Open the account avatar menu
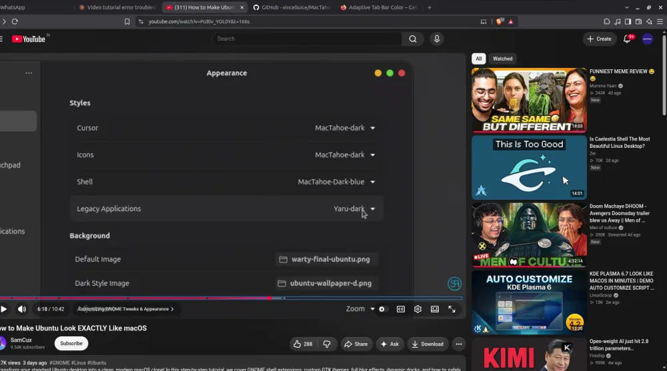This screenshot has width=667, height=371. [648, 39]
